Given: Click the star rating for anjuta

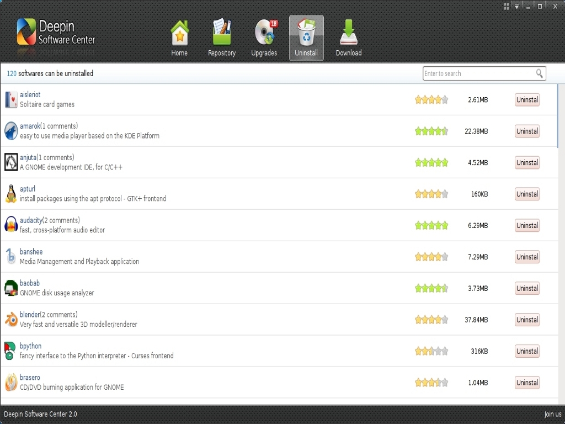Looking at the screenshot, I should click(x=431, y=162).
